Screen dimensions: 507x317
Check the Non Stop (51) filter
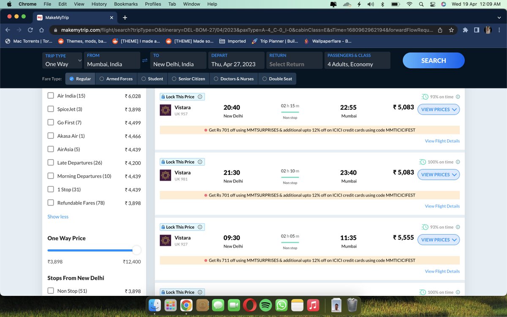click(51, 291)
